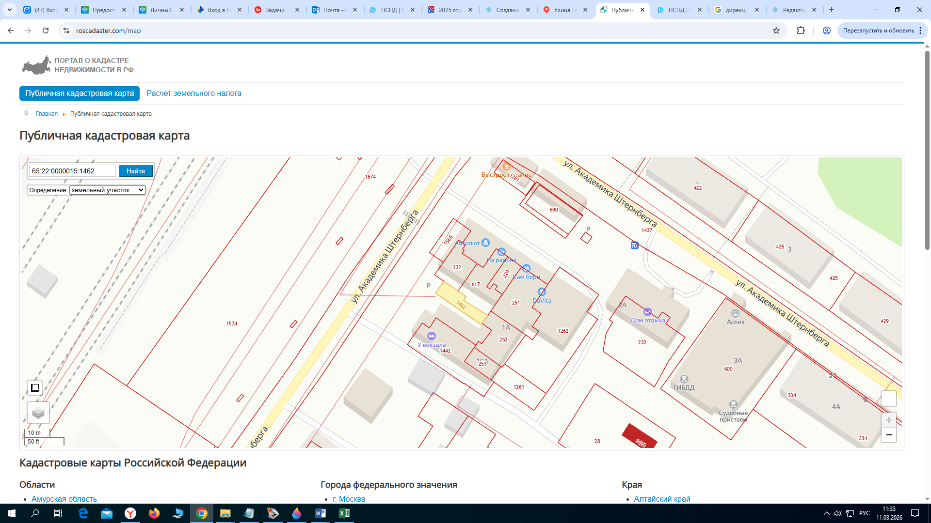
Task: Click the cadastral number search field
Action: pos(73,171)
